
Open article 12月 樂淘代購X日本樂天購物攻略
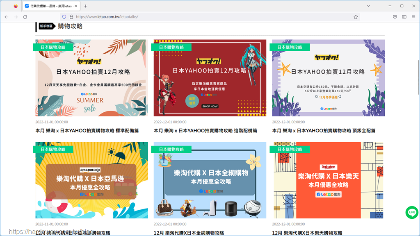(x=307, y=233)
